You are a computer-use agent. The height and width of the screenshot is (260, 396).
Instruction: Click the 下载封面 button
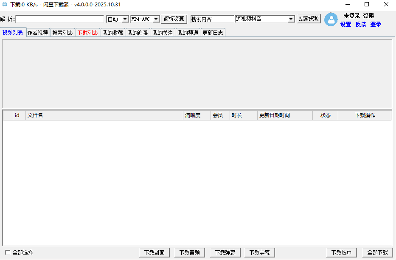point(154,252)
